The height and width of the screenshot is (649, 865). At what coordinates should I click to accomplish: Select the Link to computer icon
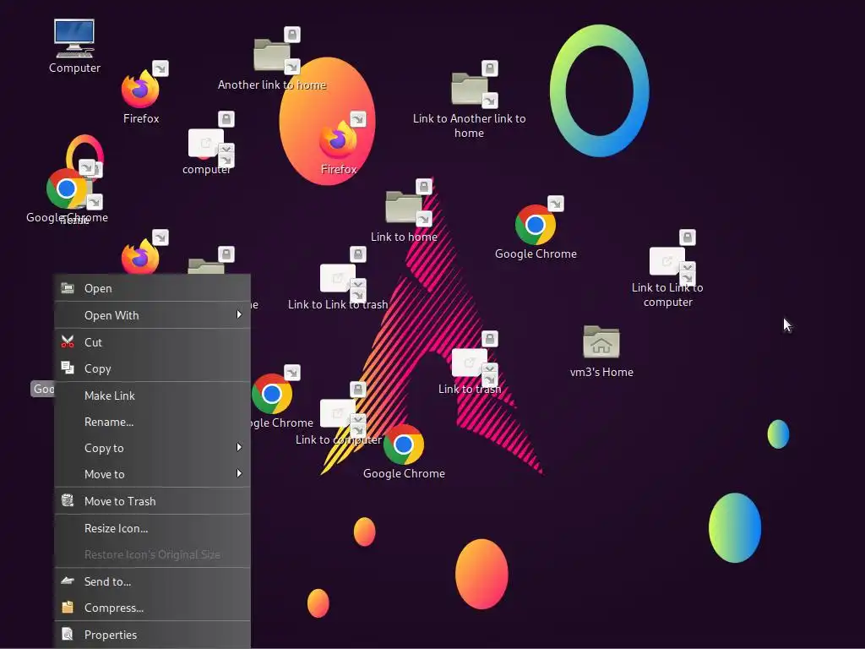[338, 413]
